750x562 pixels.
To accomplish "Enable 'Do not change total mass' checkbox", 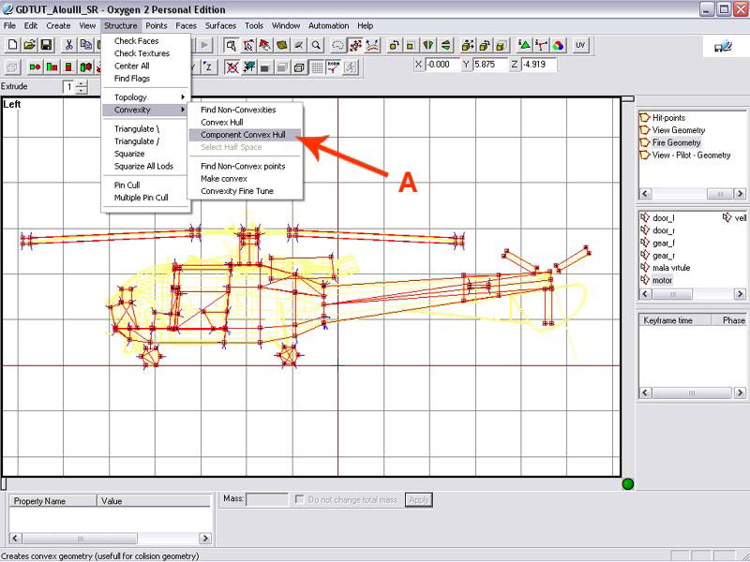I will [x=300, y=500].
